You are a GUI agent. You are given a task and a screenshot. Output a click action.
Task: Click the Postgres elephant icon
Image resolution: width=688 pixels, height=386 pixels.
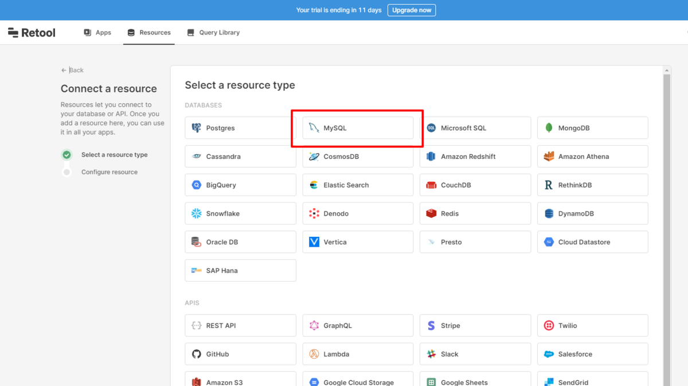tap(197, 128)
